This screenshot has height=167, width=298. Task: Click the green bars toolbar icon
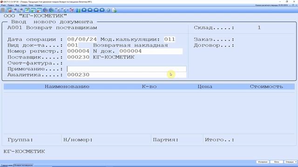(x=78, y=10)
